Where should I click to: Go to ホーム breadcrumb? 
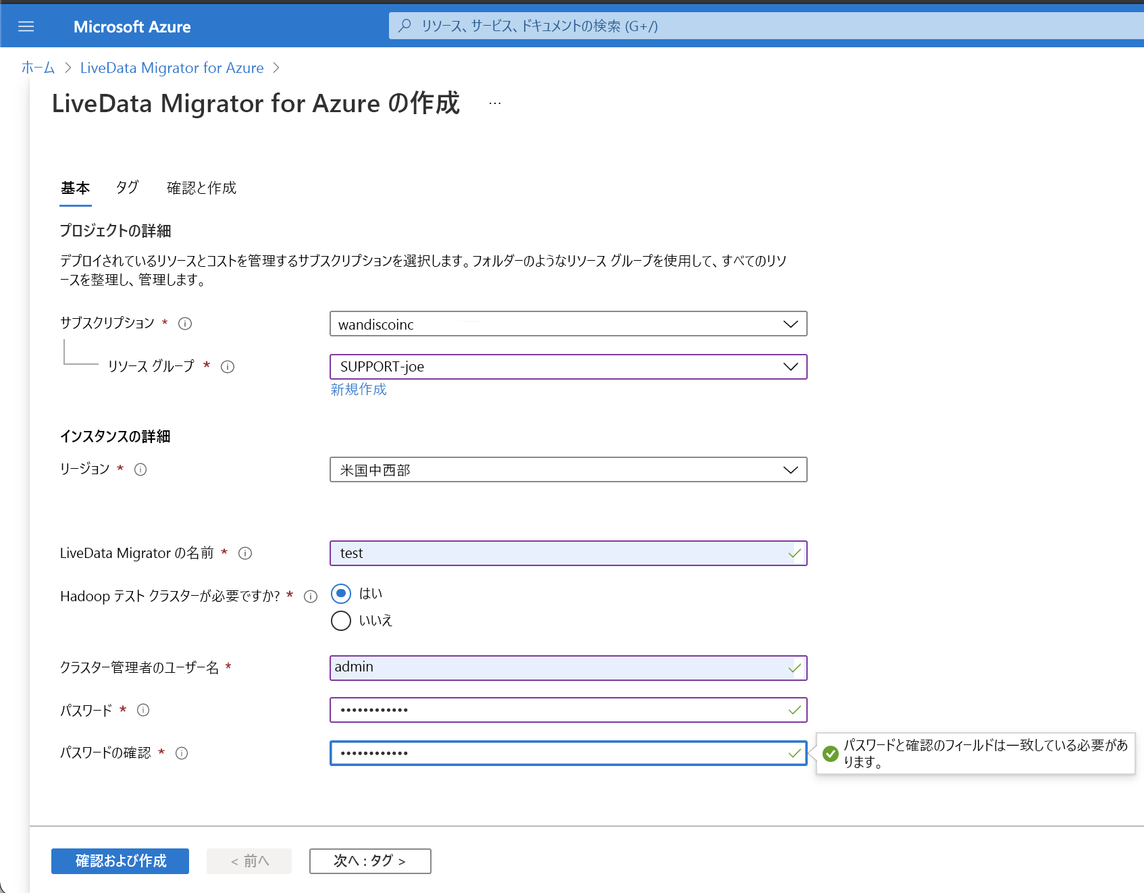(38, 68)
